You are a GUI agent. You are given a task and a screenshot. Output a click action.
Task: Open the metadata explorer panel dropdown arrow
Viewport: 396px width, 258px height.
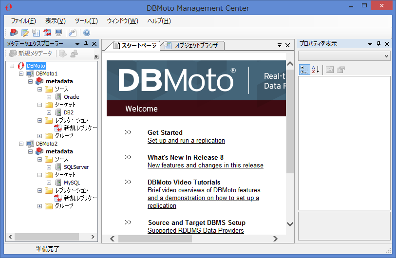tap(77, 44)
